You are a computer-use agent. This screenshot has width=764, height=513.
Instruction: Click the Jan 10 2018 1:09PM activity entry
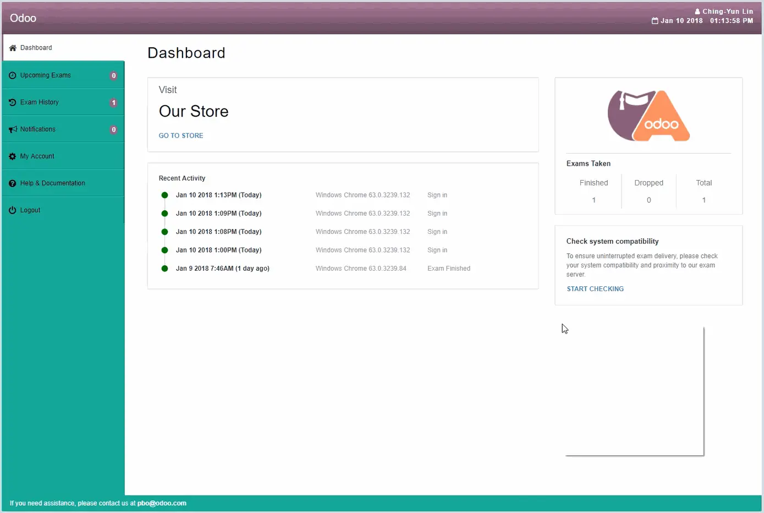(x=218, y=214)
